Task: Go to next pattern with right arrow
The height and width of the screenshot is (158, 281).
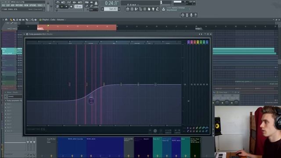Action: (x=119, y=9)
